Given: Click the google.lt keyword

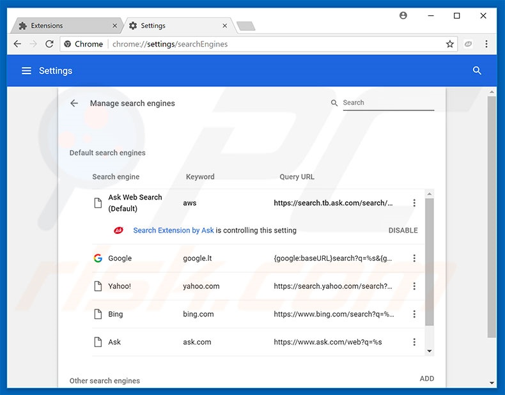Looking at the screenshot, I should [198, 258].
